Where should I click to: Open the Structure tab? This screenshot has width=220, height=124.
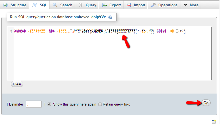(15, 5)
